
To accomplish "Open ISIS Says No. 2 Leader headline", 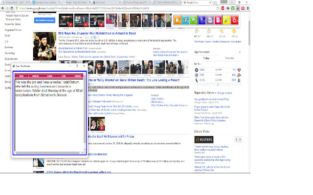I will pyautogui.click(x=97, y=34).
